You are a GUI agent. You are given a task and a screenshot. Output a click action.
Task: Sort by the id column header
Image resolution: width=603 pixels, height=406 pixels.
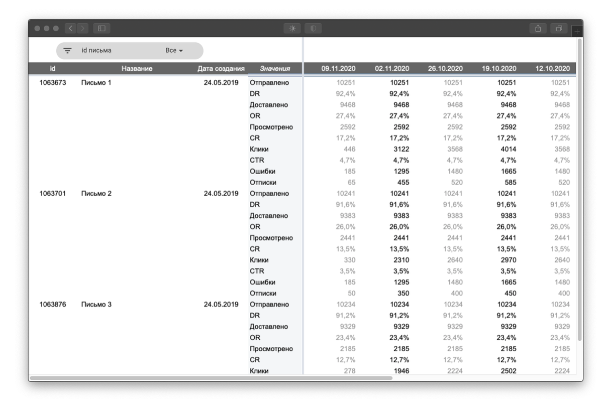coord(53,68)
